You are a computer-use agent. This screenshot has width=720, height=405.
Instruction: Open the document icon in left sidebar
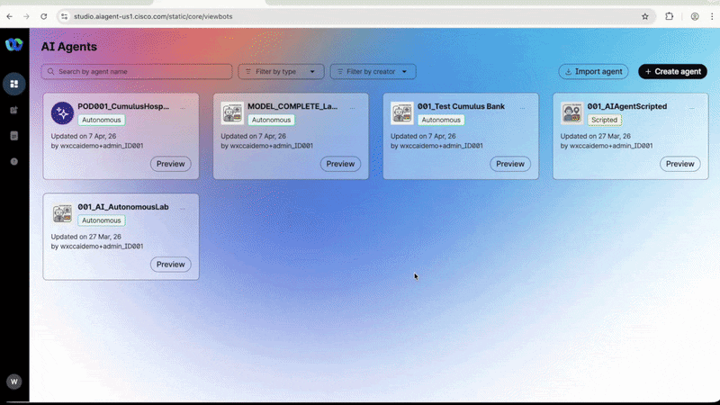point(14,136)
